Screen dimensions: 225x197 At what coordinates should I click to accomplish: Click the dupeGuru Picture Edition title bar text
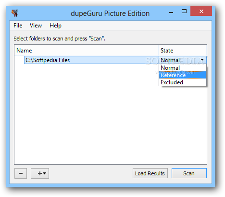pyautogui.click(x=110, y=13)
